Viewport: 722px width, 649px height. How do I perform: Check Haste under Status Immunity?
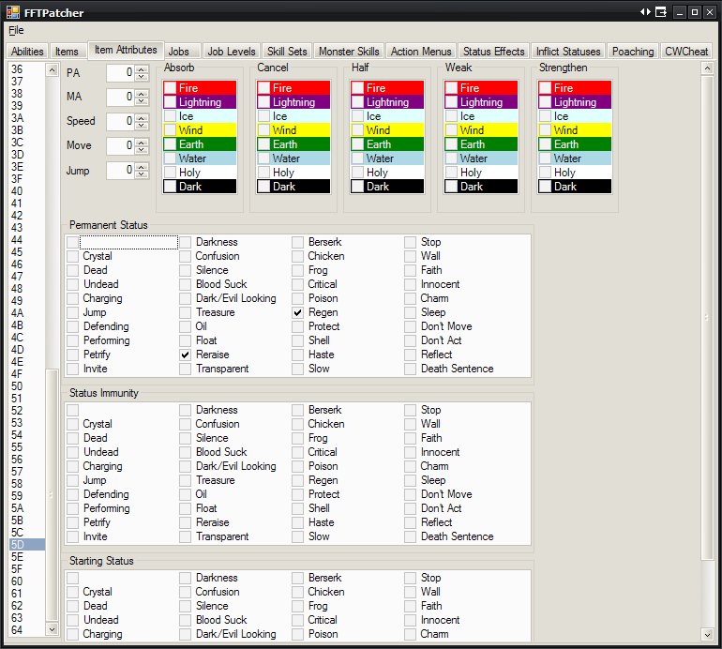[298, 522]
